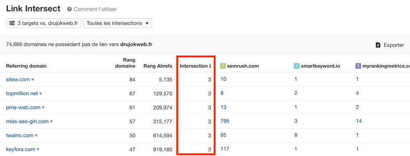Click the 74,666 domaines summary text
Image resolution: width=410 pixels, height=156 pixels.
[x=79, y=44]
